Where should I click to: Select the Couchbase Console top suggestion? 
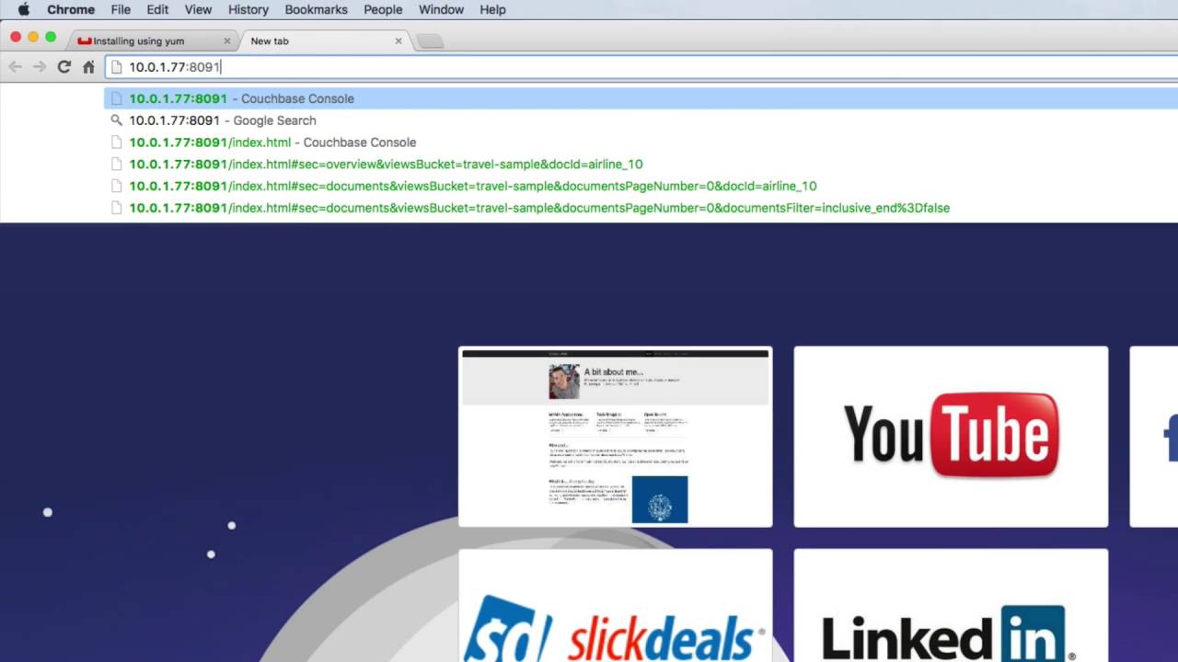(x=641, y=98)
